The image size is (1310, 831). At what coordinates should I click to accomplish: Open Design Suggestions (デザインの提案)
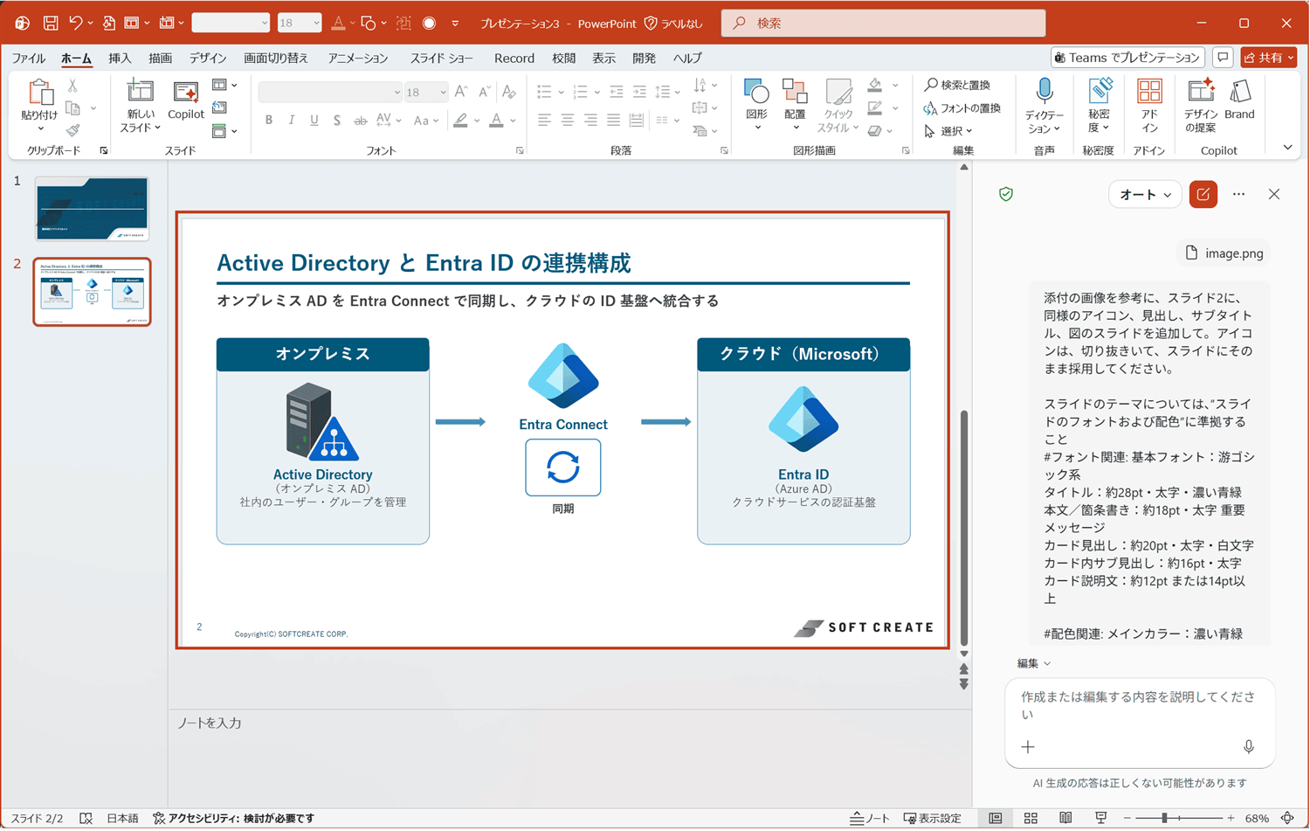tap(1201, 105)
